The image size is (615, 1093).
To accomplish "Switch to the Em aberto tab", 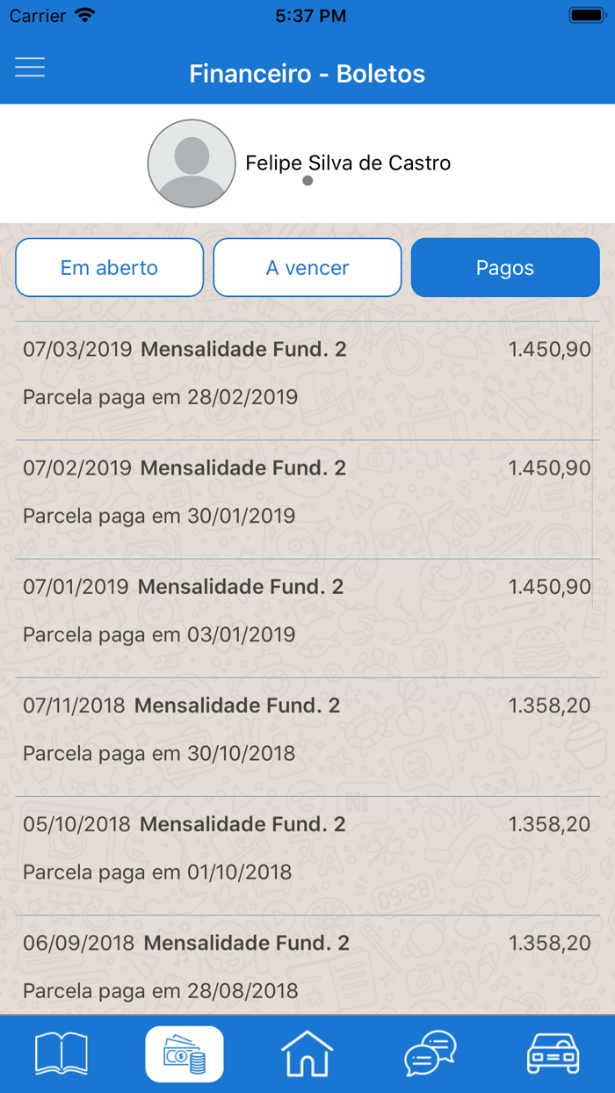I will (109, 267).
